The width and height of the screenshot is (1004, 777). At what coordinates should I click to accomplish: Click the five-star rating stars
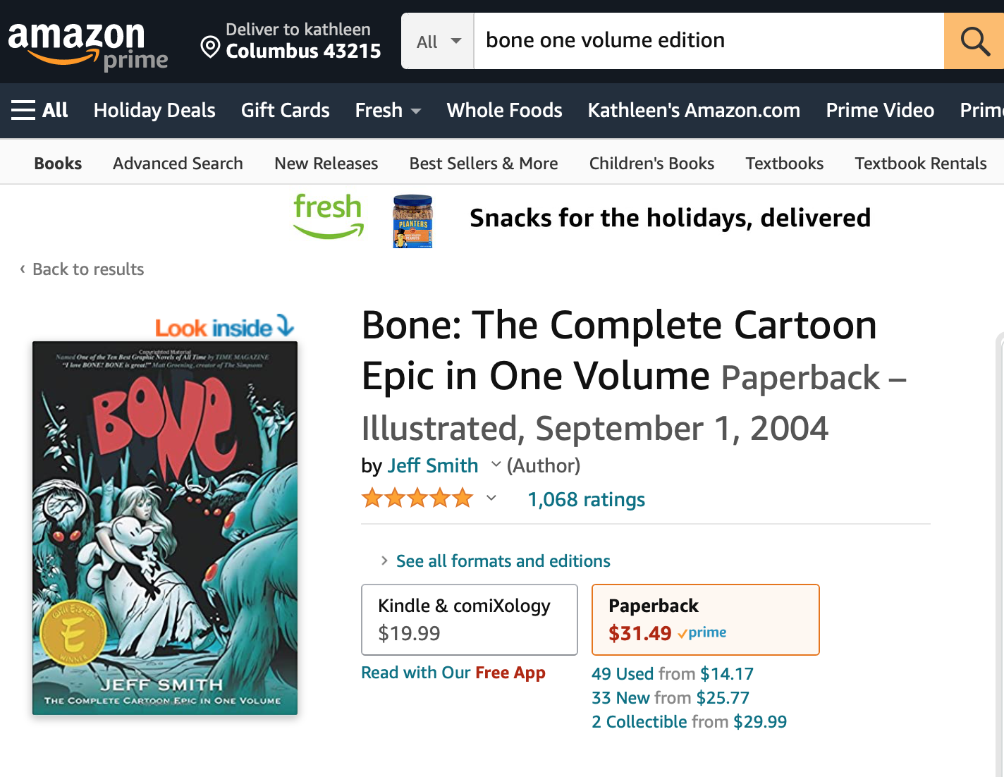coord(416,498)
